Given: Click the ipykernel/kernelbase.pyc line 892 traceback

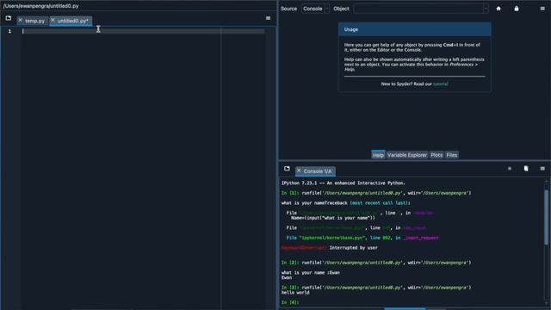Looking at the screenshot, I should (362, 238).
